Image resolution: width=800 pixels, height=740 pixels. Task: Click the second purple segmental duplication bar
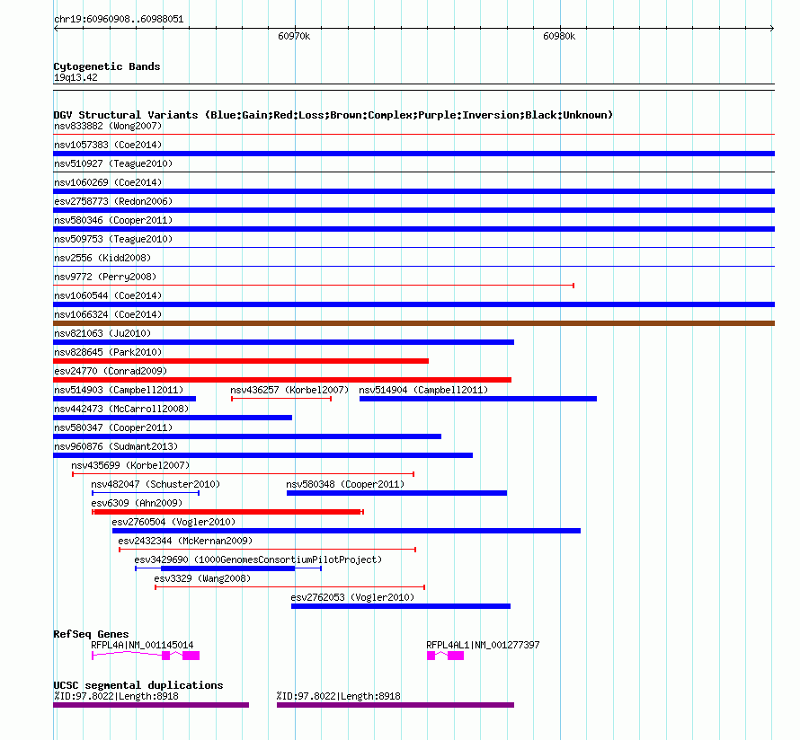pos(396,705)
